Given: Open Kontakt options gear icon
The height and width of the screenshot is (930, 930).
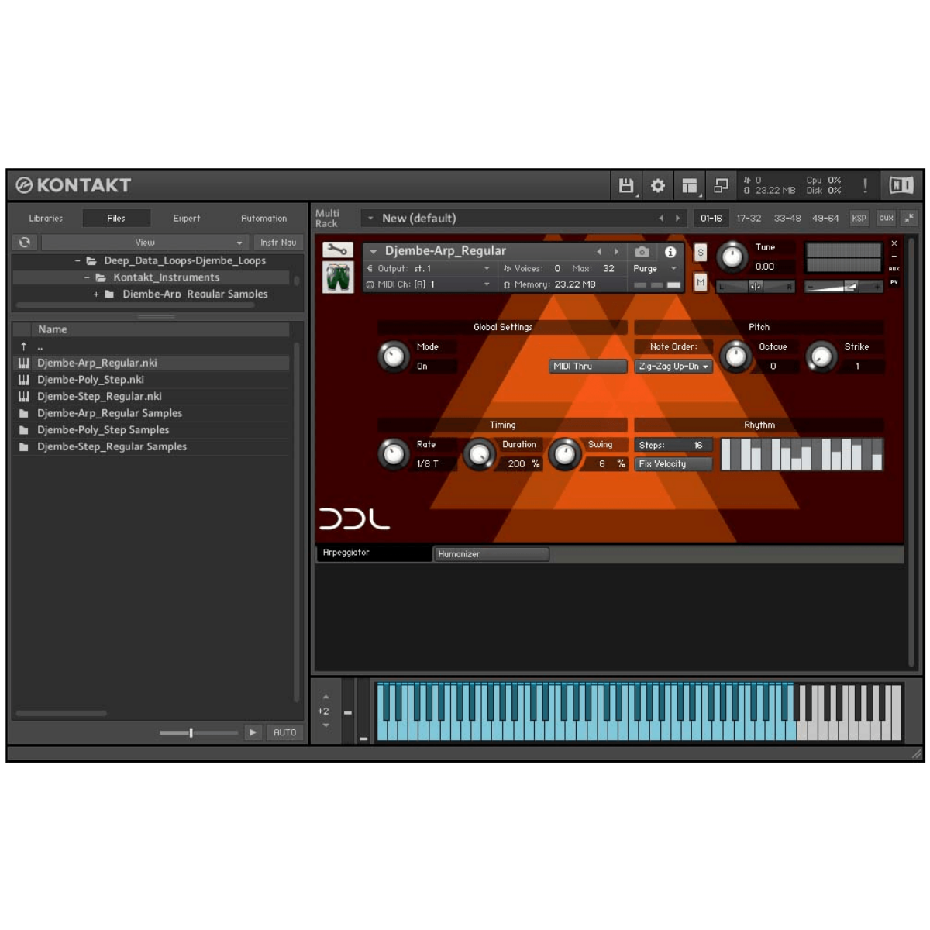Looking at the screenshot, I should [658, 185].
